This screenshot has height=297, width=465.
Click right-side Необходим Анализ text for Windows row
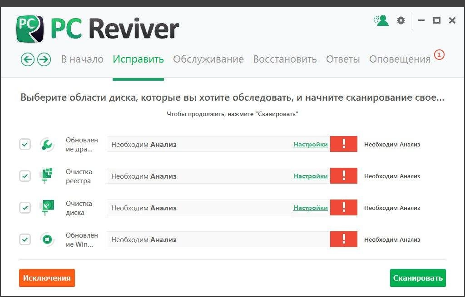coord(392,239)
